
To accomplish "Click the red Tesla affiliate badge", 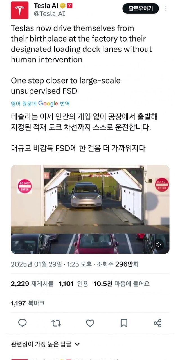I will click(x=71, y=6).
